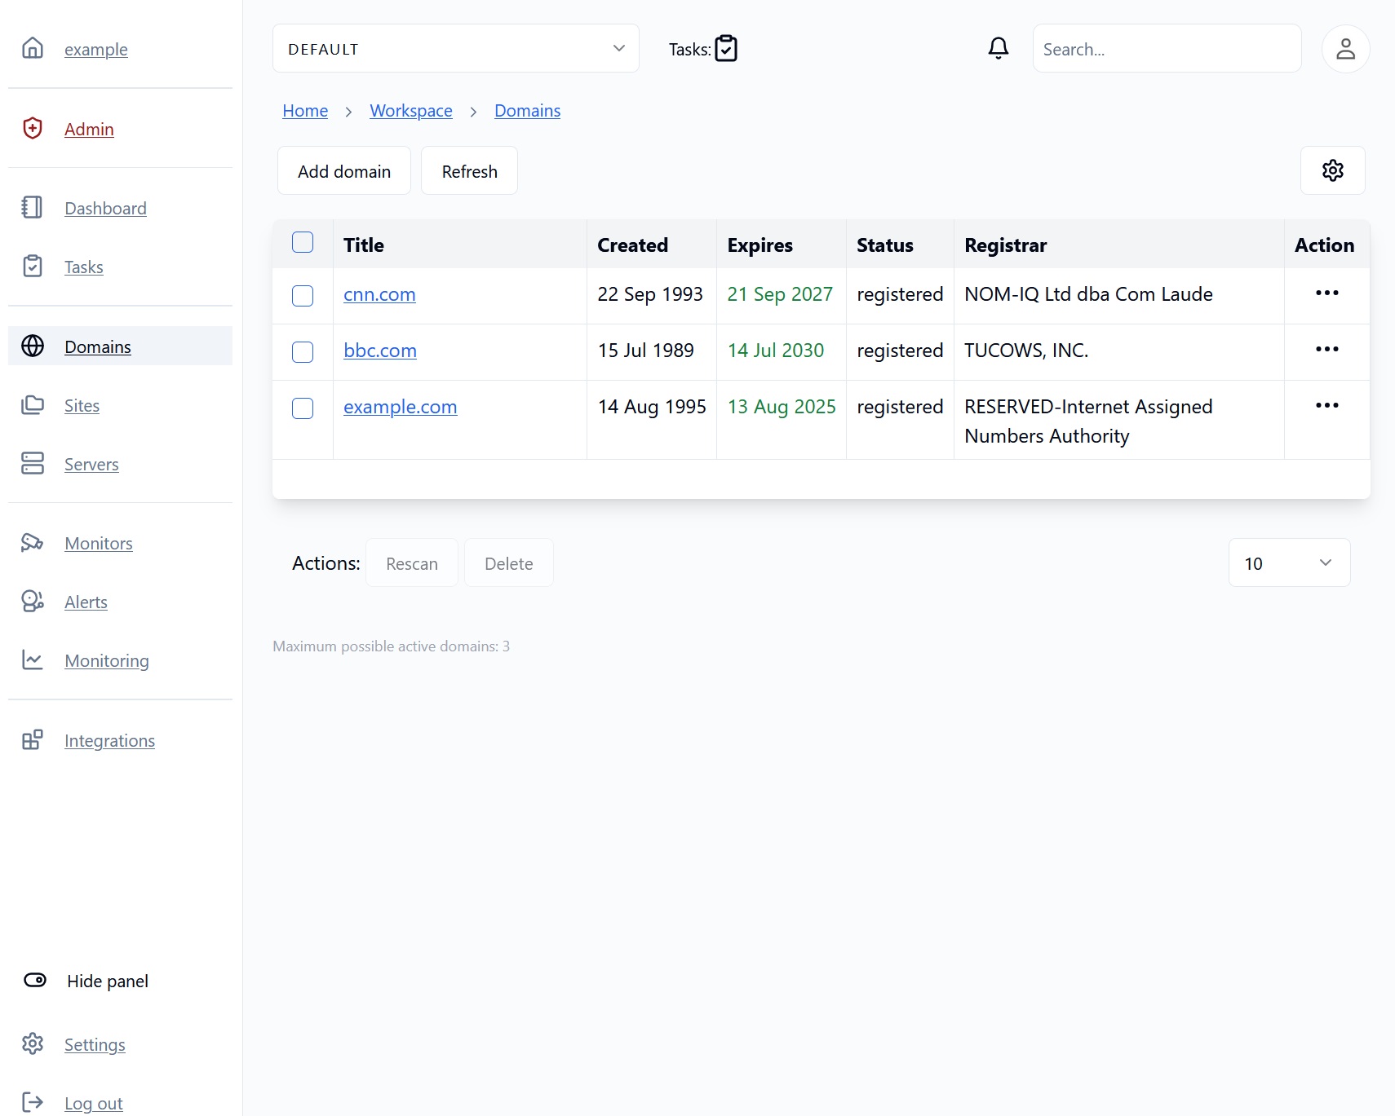Follow the Workspace breadcrumb link

tap(411, 110)
